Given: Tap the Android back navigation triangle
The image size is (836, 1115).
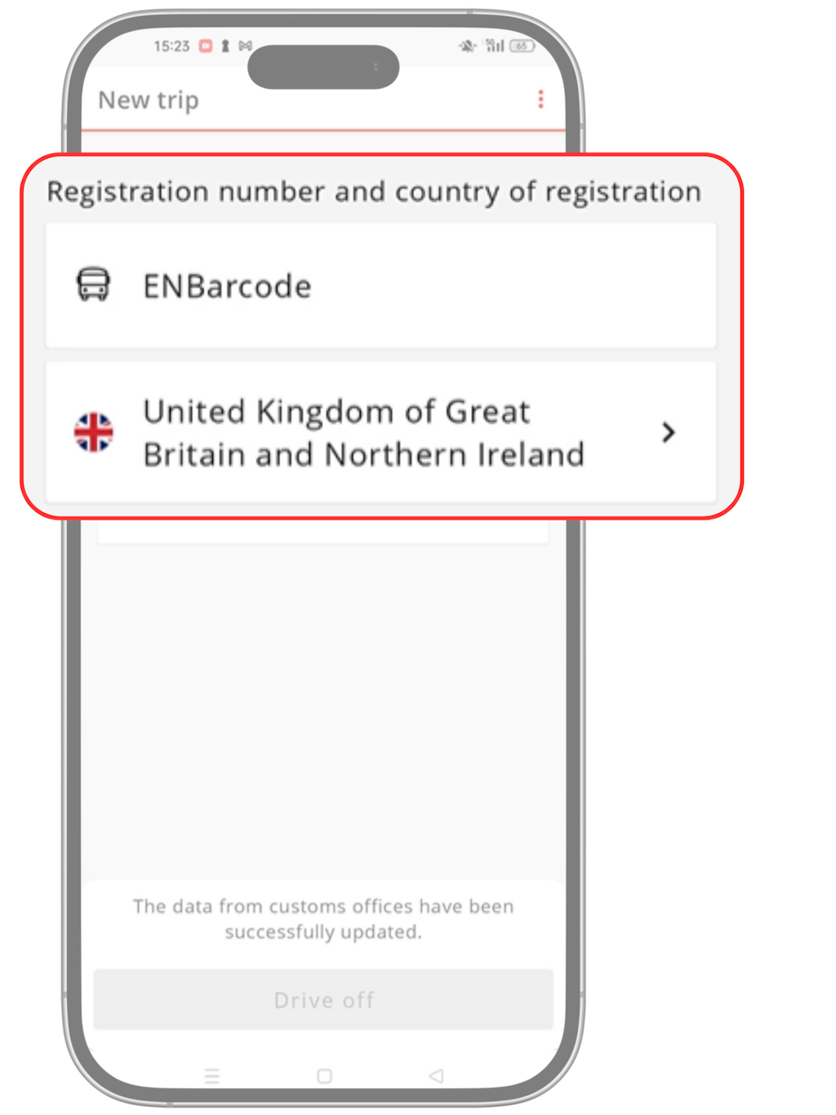Looking at the screenshot, I should [436, 1076].
